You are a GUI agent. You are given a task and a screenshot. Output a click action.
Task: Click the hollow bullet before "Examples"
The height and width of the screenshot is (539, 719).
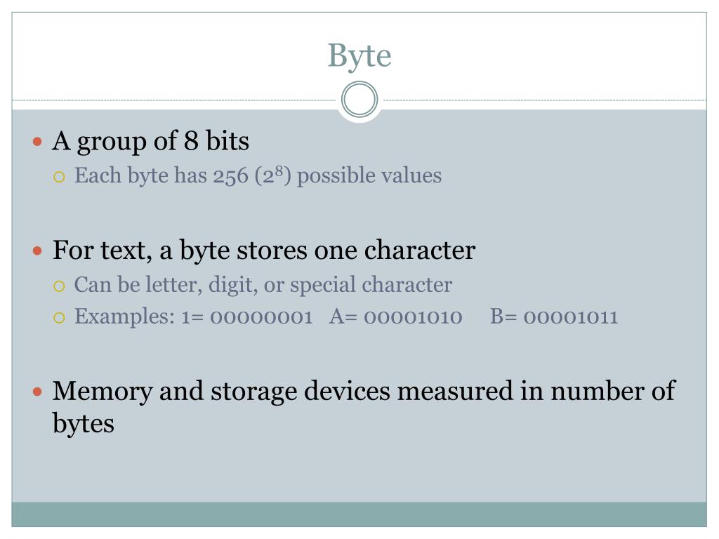60,317
